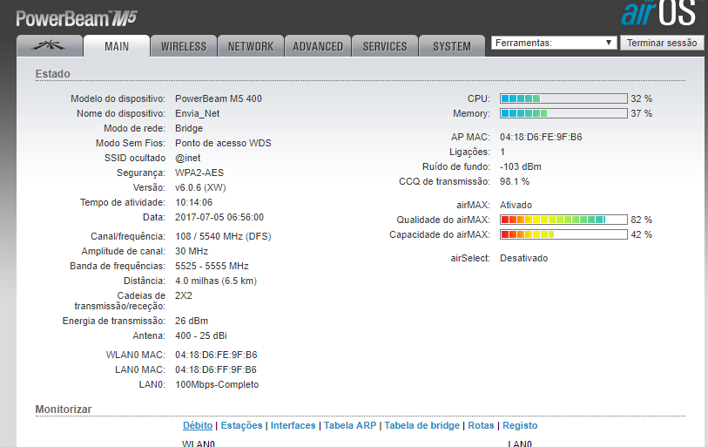Click the CCQ value 98.1 %
The width and height of the screenshot is (708, 447).
pyautogui.click(x=515, y=182)
